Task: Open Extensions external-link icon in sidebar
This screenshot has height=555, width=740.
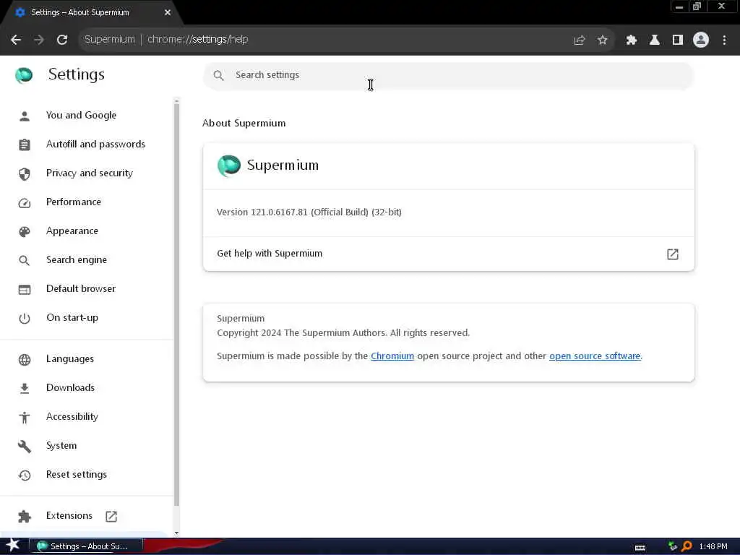Action: click(111, 516)
